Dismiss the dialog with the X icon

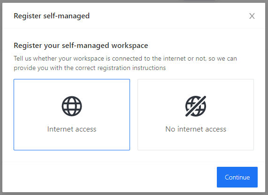click(252, 16)
